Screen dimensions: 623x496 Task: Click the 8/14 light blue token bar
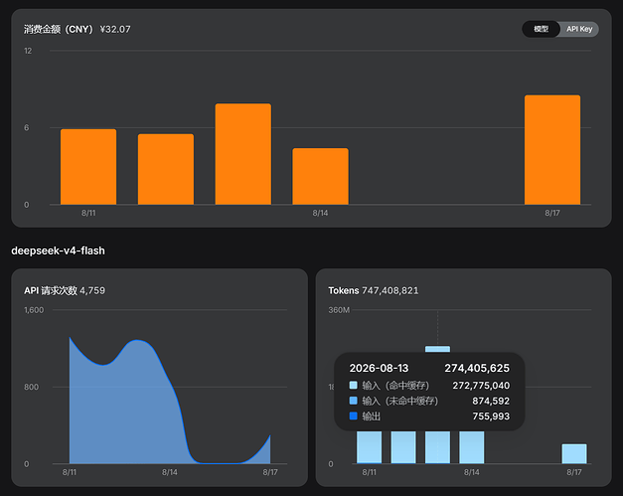click(x=472, y=447)
